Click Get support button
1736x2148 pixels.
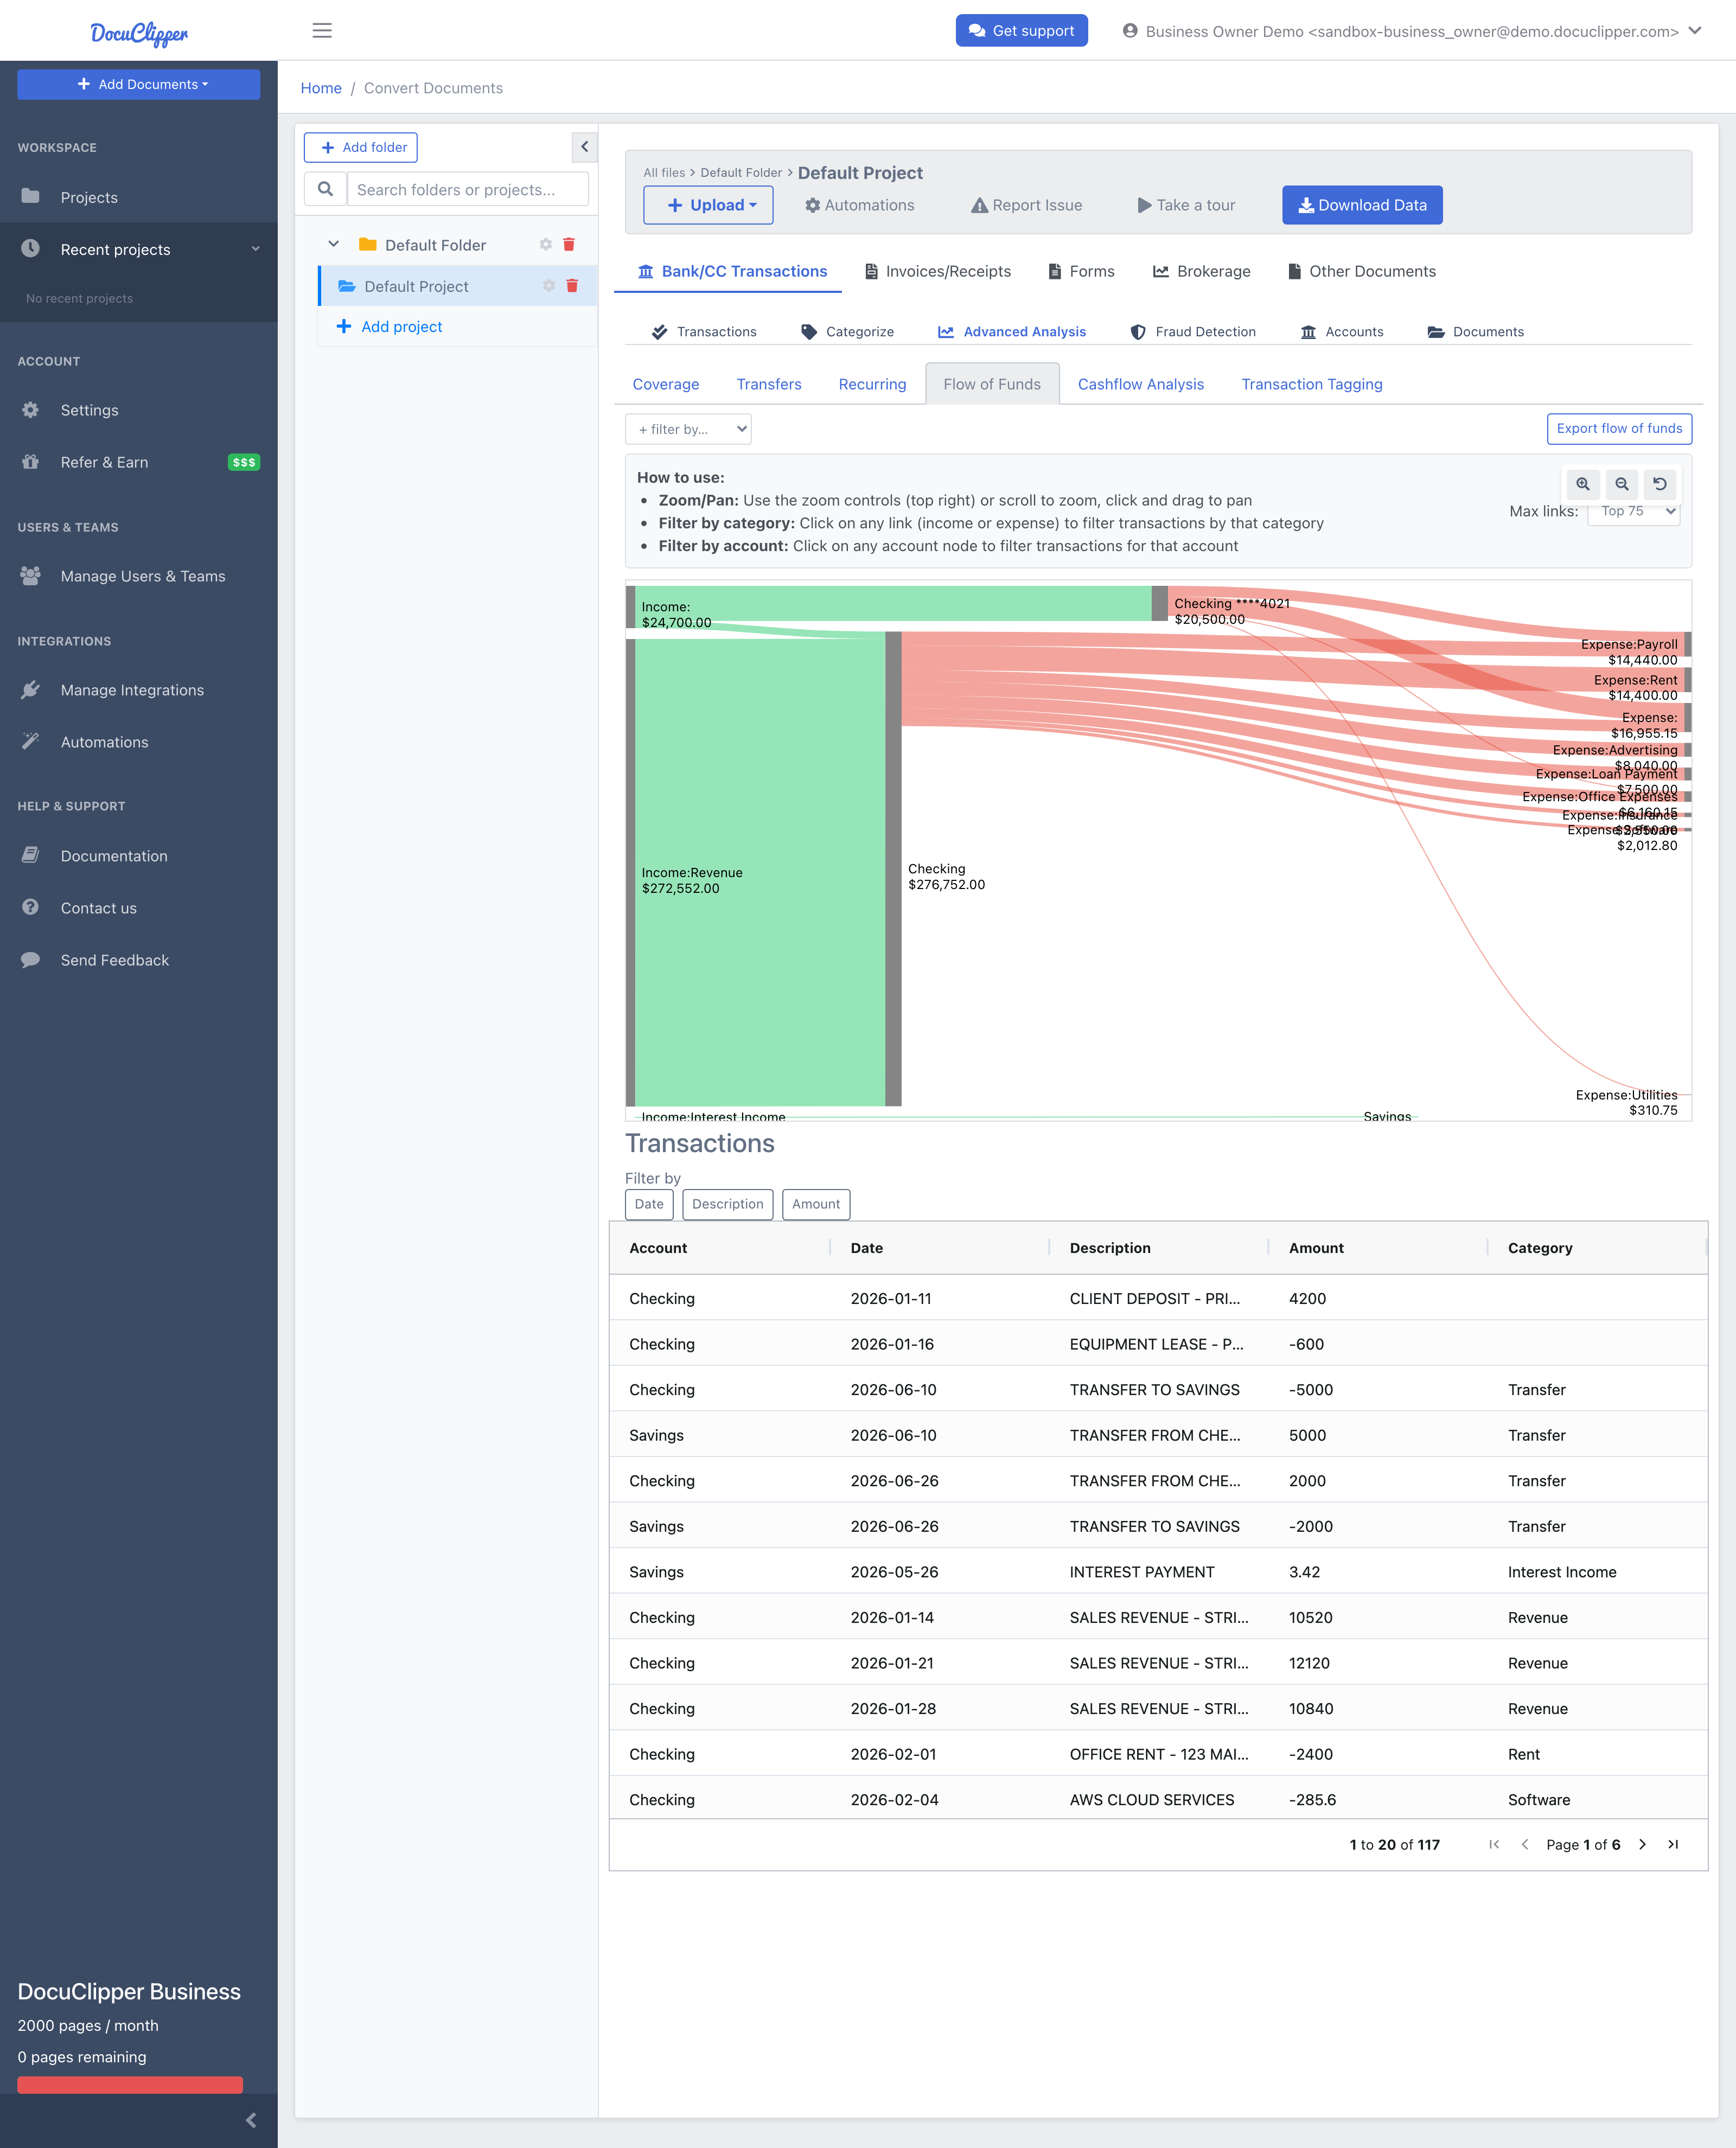coord(1021,30)
